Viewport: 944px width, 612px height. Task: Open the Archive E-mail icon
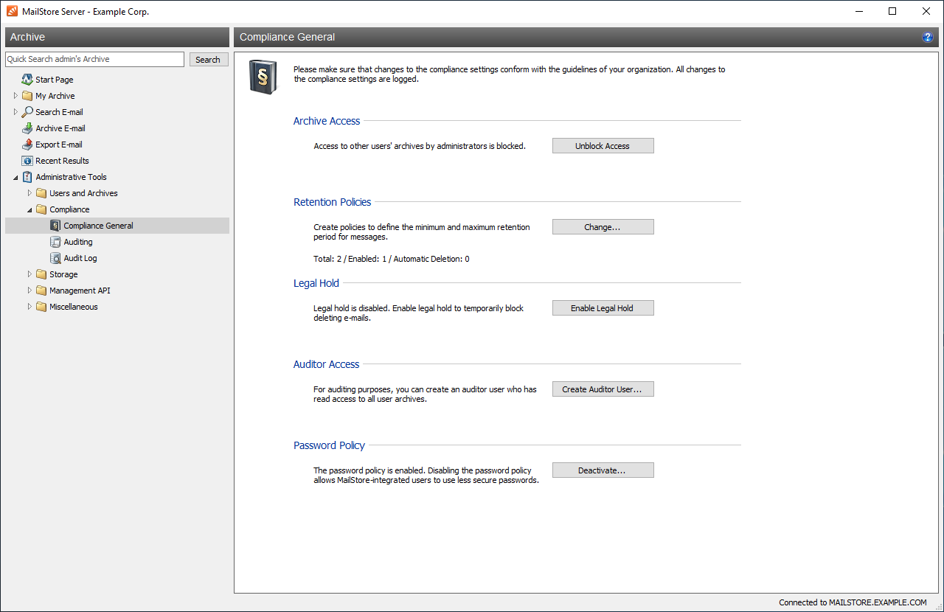tap(27, 128)
